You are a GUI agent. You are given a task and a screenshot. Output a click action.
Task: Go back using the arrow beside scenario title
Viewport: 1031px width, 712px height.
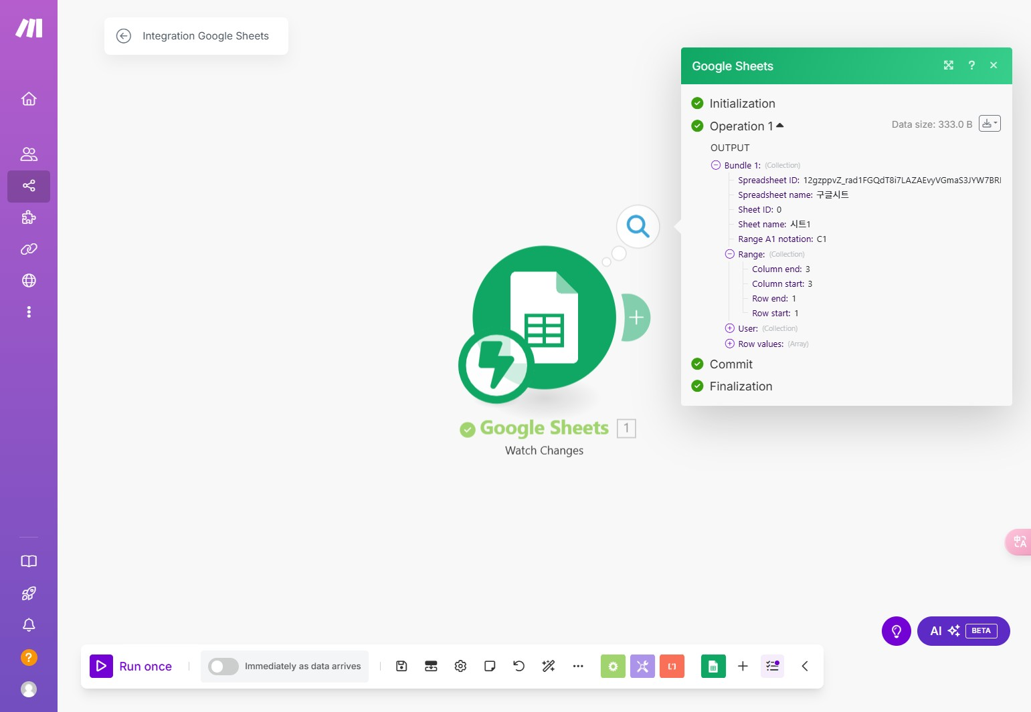[x=124, y=36]
